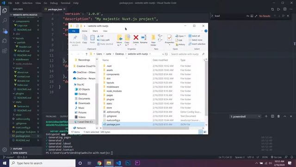Open the Extensions view in VS Code
Viewport: 296px width, 167px height.
pos(5,51)
